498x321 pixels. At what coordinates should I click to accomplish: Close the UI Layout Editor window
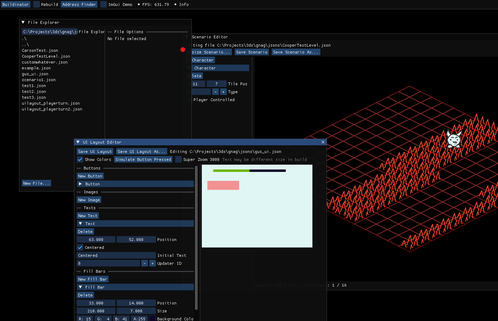pos(323,142)
